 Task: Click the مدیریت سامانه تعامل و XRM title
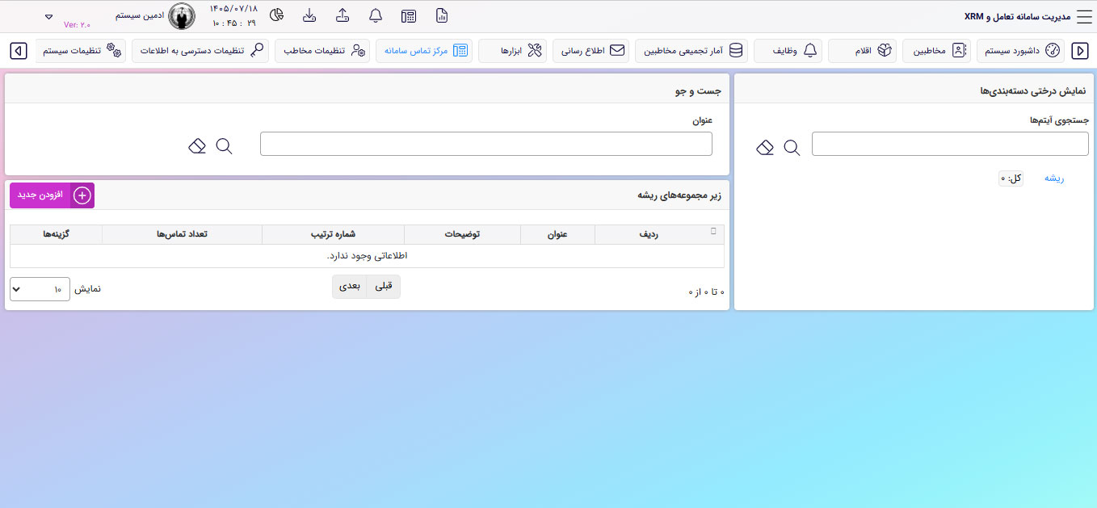[1017, 16]
